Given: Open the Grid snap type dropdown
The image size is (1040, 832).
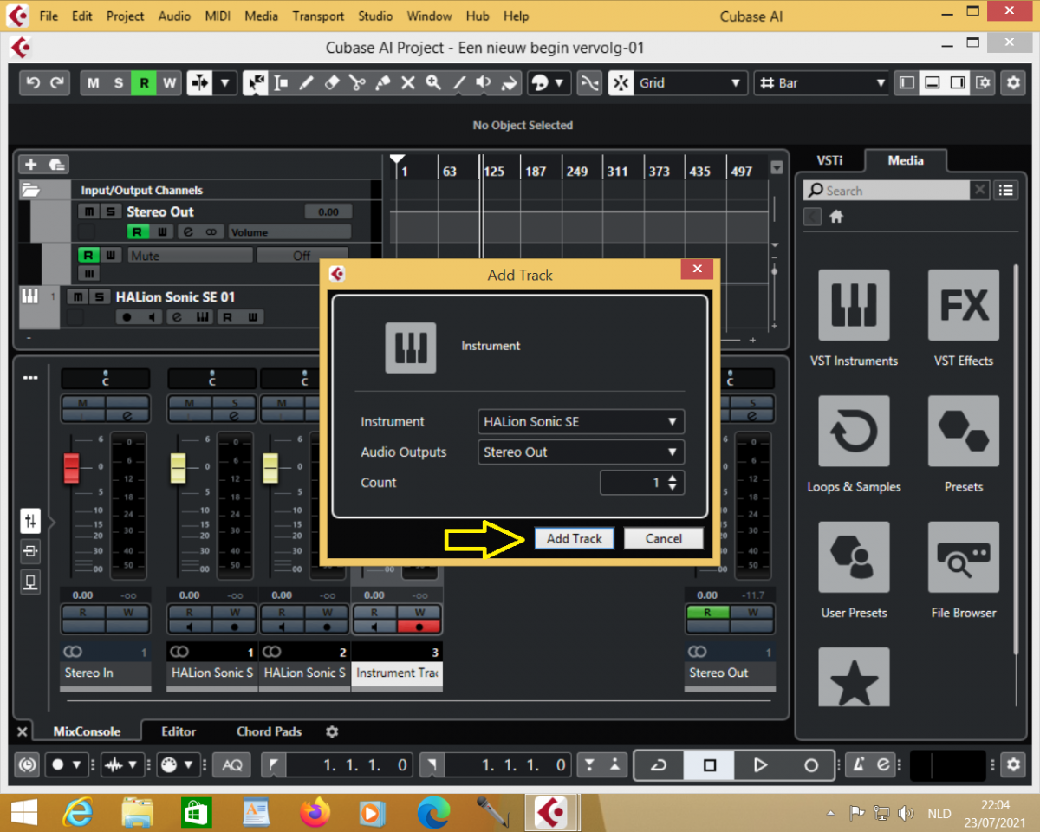Looking at the screenshot, I should tap(691, 83).
